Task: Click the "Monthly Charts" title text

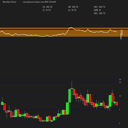Action: [x=9, y=2]
